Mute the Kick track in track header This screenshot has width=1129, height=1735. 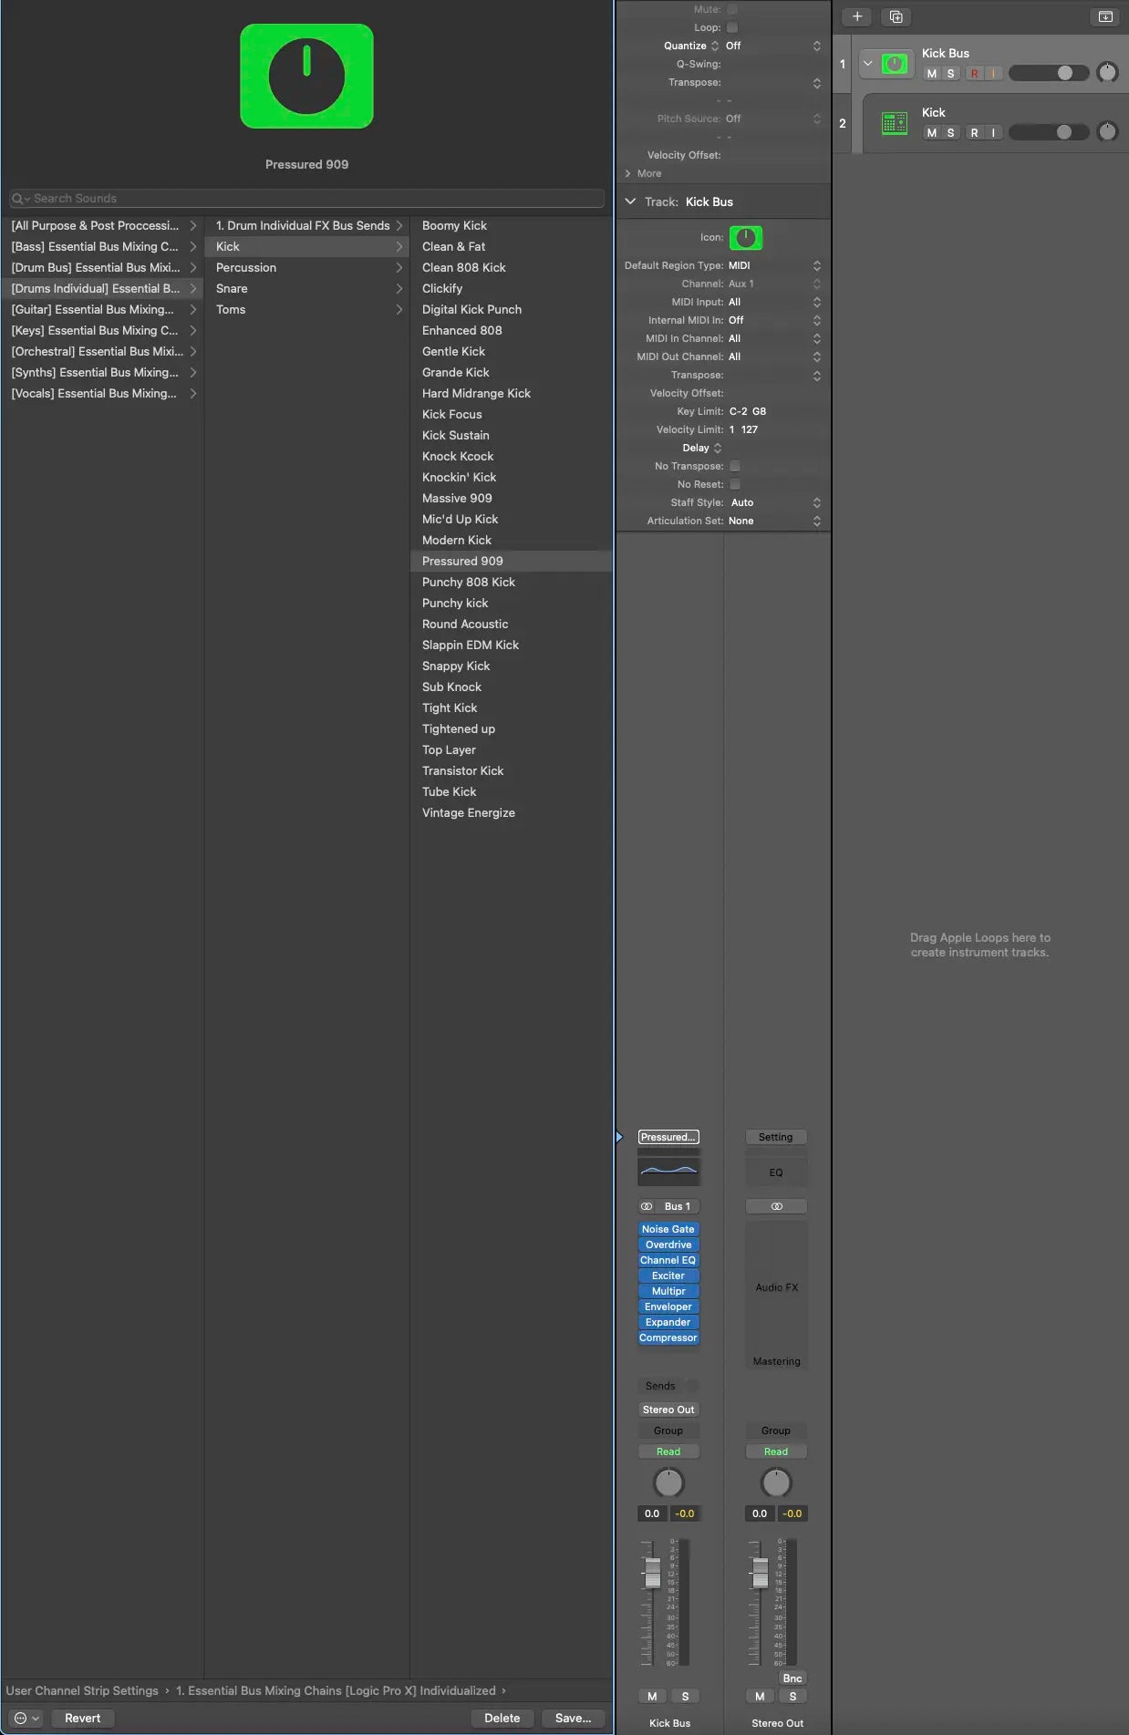coord(931,133)
